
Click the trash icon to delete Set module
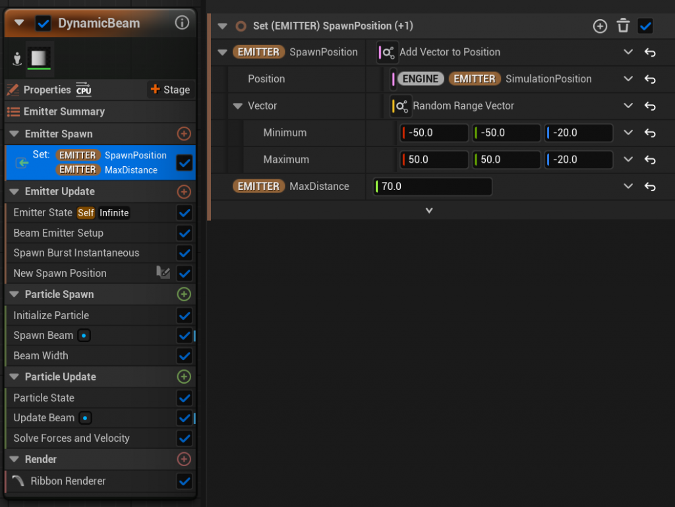pos(623,26)
